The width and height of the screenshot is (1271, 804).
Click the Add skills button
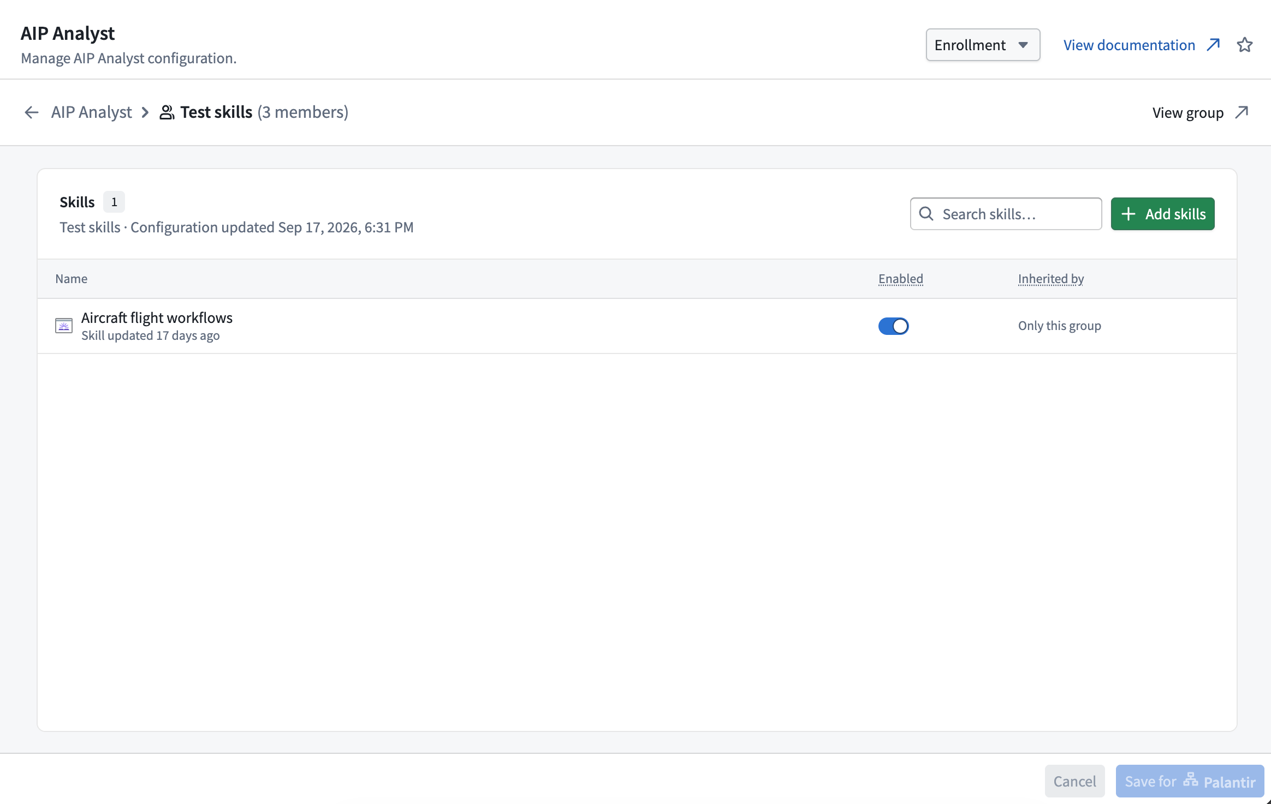[x=1163, y=214]
